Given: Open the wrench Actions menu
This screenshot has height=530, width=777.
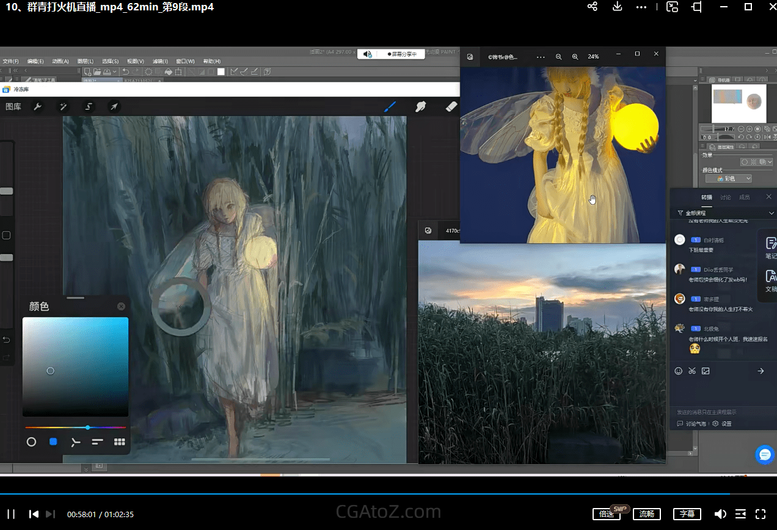Looking at the screenshot, I should [x=37, y=107].
